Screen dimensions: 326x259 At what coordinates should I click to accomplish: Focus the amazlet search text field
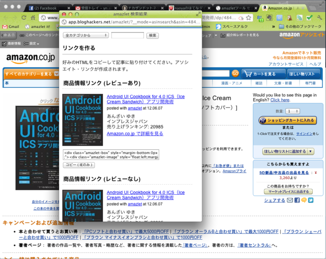(x=127, y=35)
